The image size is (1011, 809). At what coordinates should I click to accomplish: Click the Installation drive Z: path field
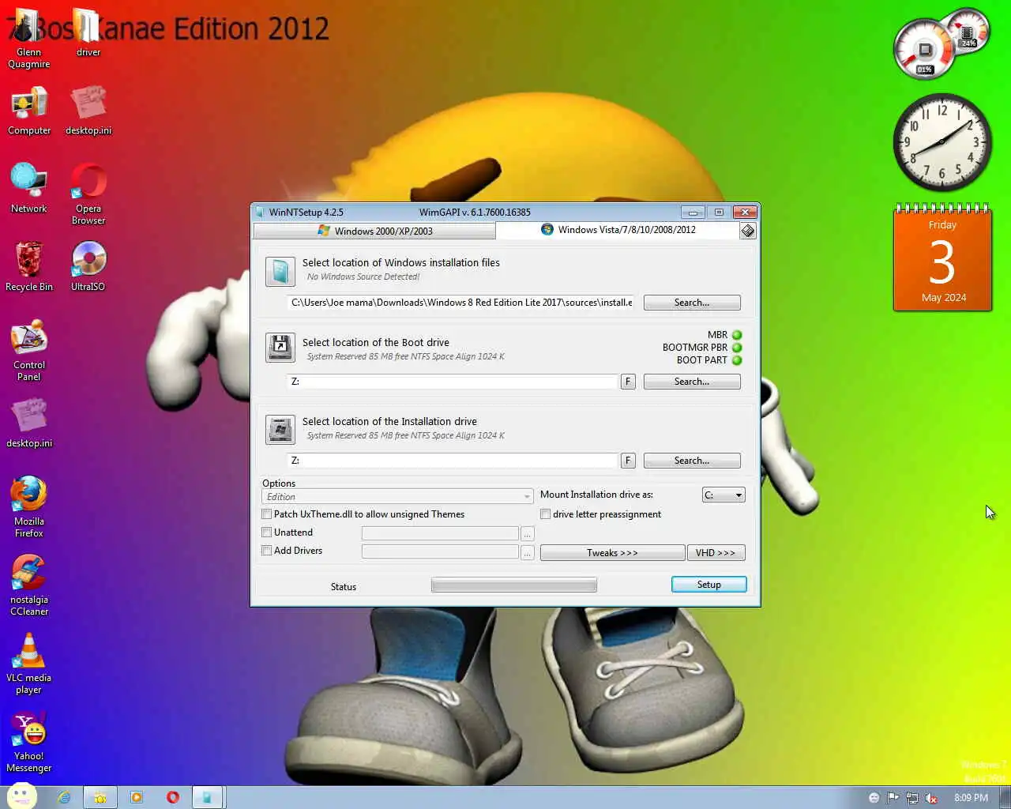tap(453, 461)
